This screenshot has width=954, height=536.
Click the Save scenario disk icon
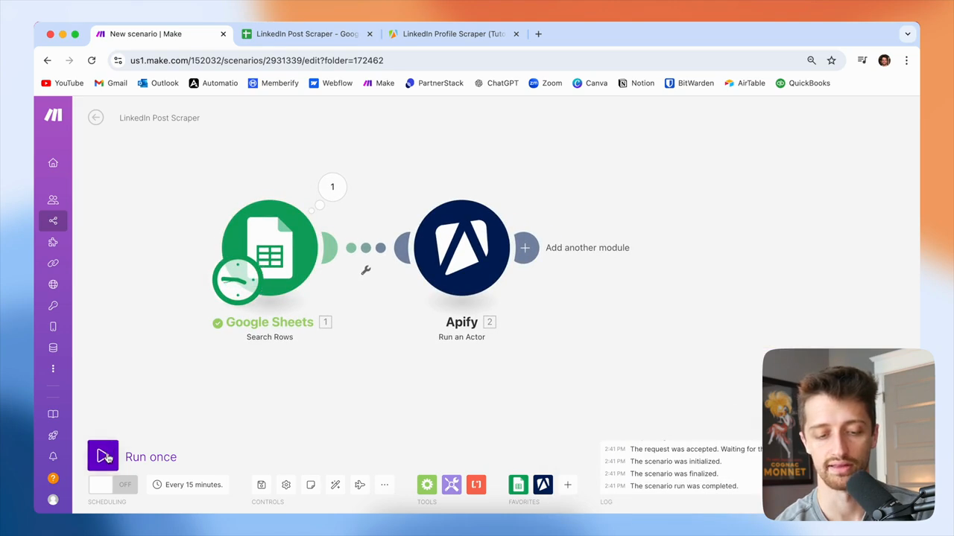[x=262, y=485]
